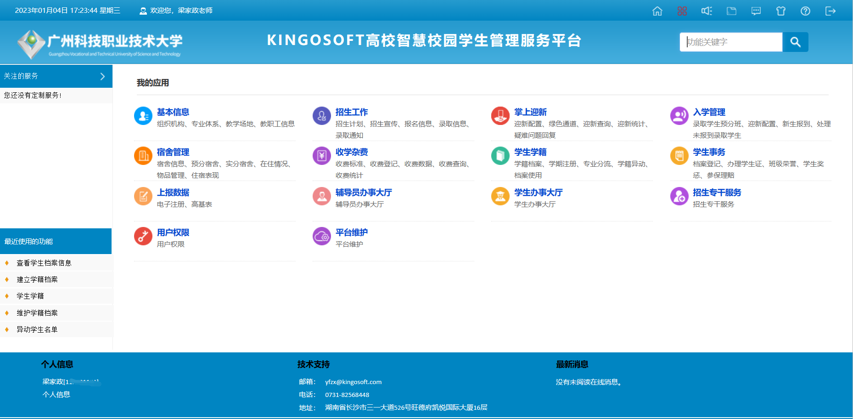The image size is (853, 419).
Task: Click the phone number 0731-82568448
Action: point(347,395)
